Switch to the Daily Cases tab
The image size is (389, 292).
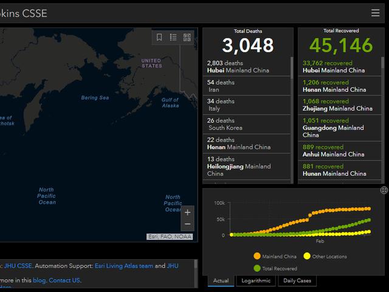coord(297,280)
